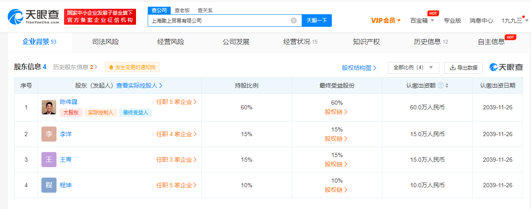Expand the 百宝箱 dropdown menu

pos(422,21)
